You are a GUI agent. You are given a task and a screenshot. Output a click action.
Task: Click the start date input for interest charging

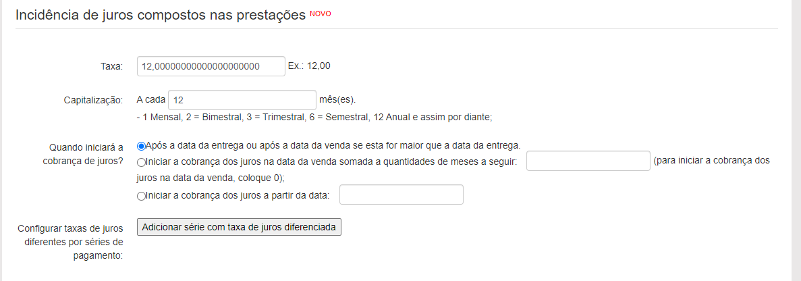point(402,195)
